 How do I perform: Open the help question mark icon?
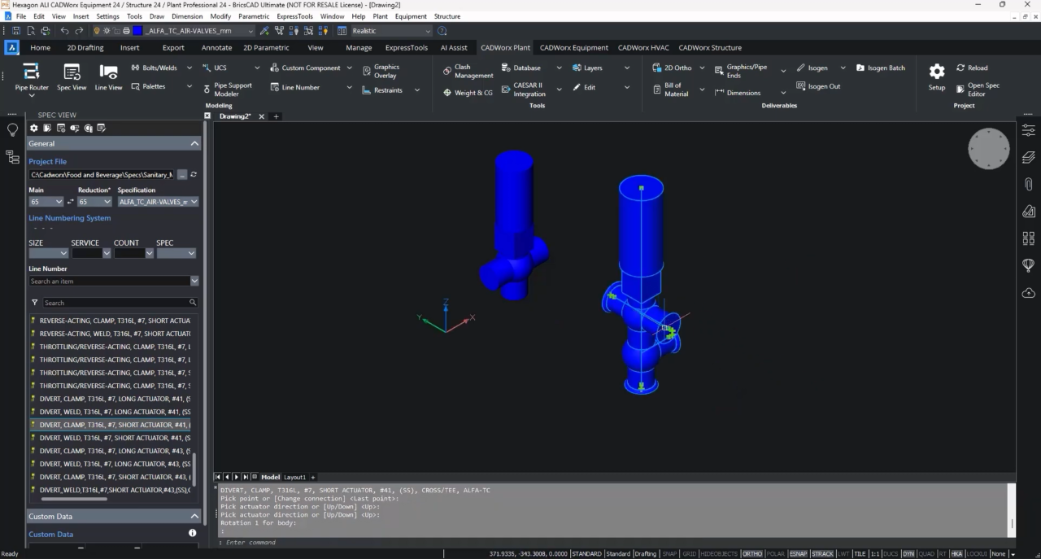pyautogui.click(x=442, y=31)
